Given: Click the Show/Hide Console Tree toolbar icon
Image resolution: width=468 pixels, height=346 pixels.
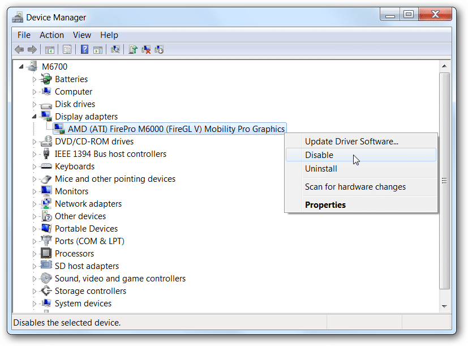Looking at the screenshot, I should click(x=50, y=50).
